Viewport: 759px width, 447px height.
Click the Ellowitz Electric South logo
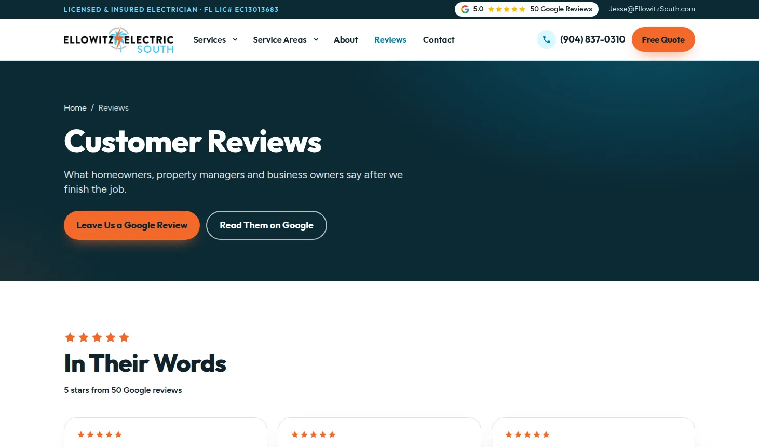(x=118, y=40)
